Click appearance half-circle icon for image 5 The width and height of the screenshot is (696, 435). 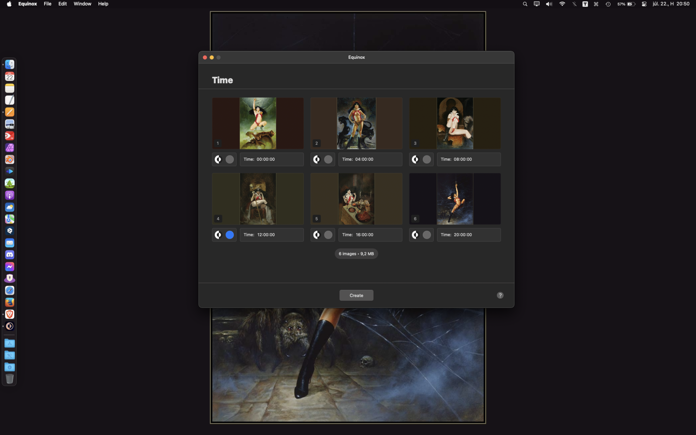(x=317, y=235)
